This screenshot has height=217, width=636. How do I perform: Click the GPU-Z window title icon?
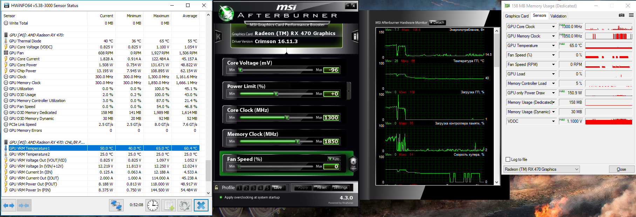click(507, 6)
